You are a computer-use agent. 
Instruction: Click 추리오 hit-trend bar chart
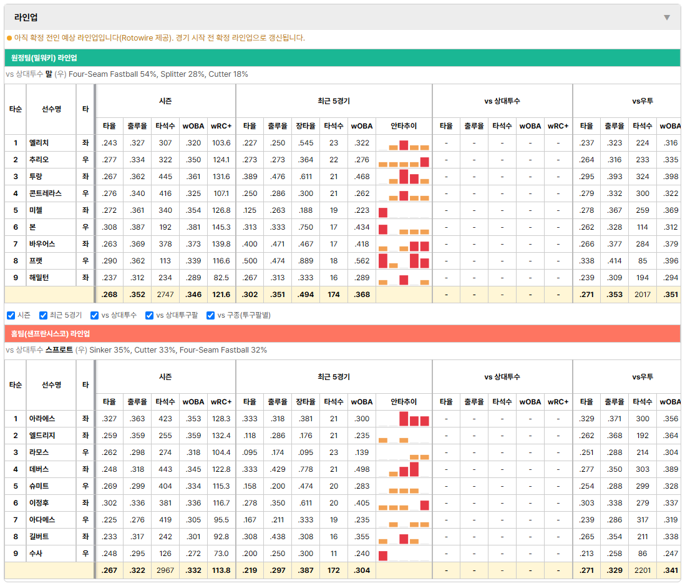tap(404, 160)
